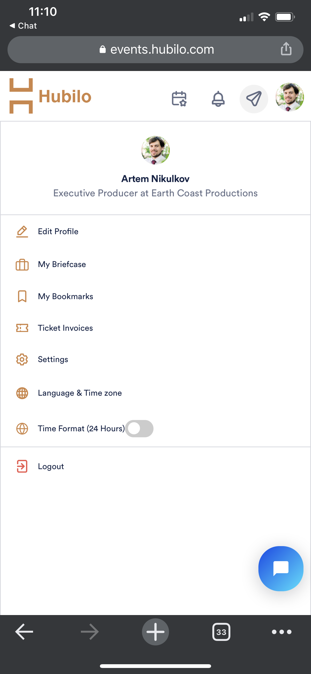Open Settings menu item

[x=53, y=359]
